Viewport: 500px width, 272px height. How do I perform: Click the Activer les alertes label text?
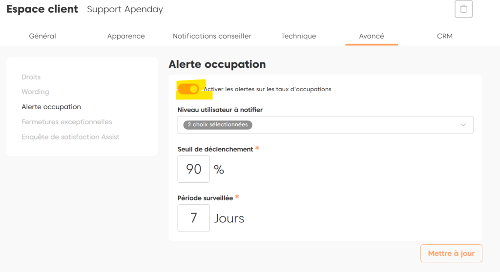pos(268,89)
